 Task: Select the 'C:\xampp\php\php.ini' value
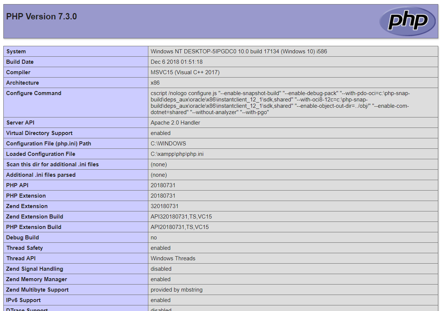click(177, 154)
